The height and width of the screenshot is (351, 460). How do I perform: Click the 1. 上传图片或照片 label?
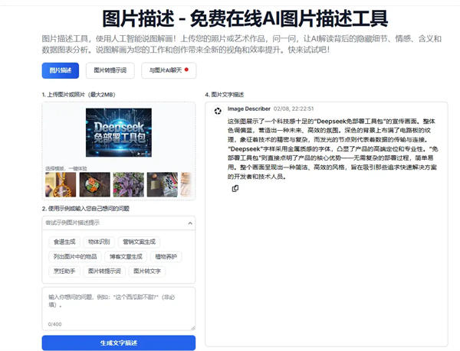coord(79,95)
